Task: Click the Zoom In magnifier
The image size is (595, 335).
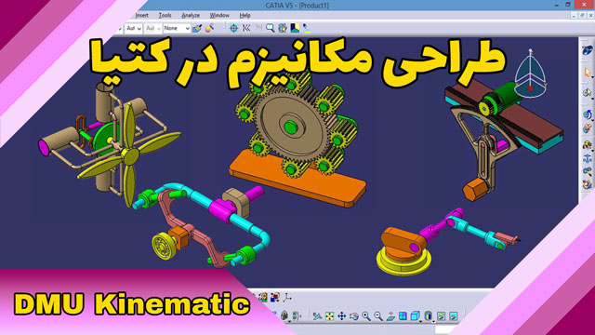Action: click(x=365, y=316)
